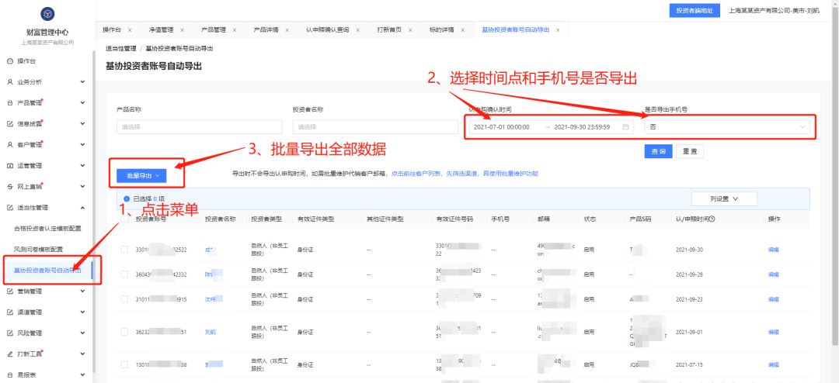Click the 批量导出 batch export button

point(143,176)
